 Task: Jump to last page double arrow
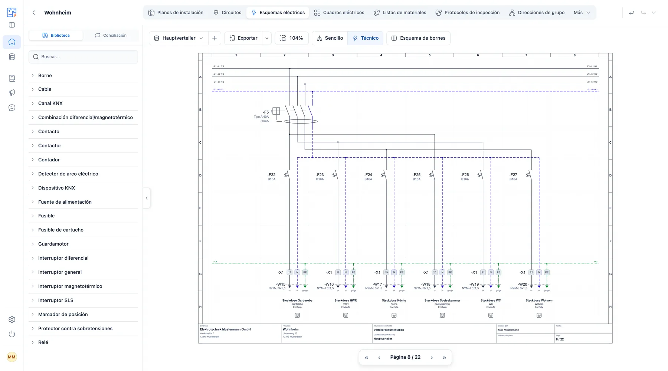click(x=444, y=358)
